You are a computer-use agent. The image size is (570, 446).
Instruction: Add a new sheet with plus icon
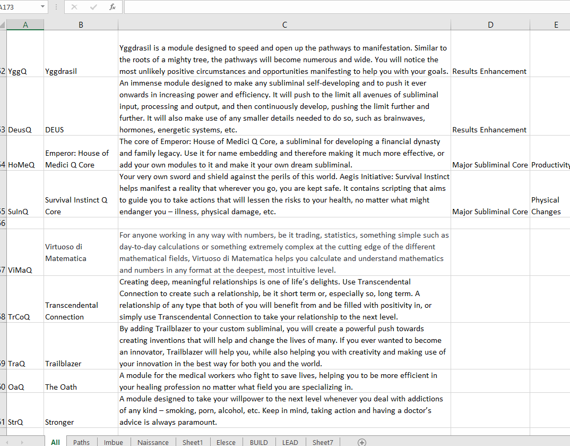(x=362, y=442)
